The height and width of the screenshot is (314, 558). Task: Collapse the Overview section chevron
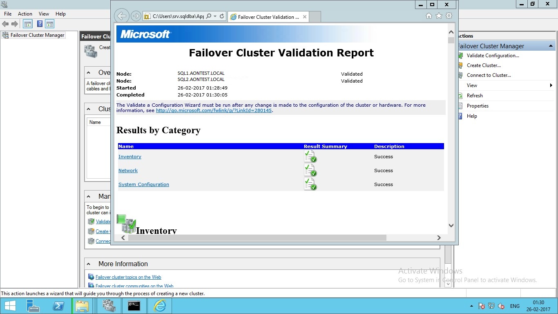coord(89,73)
